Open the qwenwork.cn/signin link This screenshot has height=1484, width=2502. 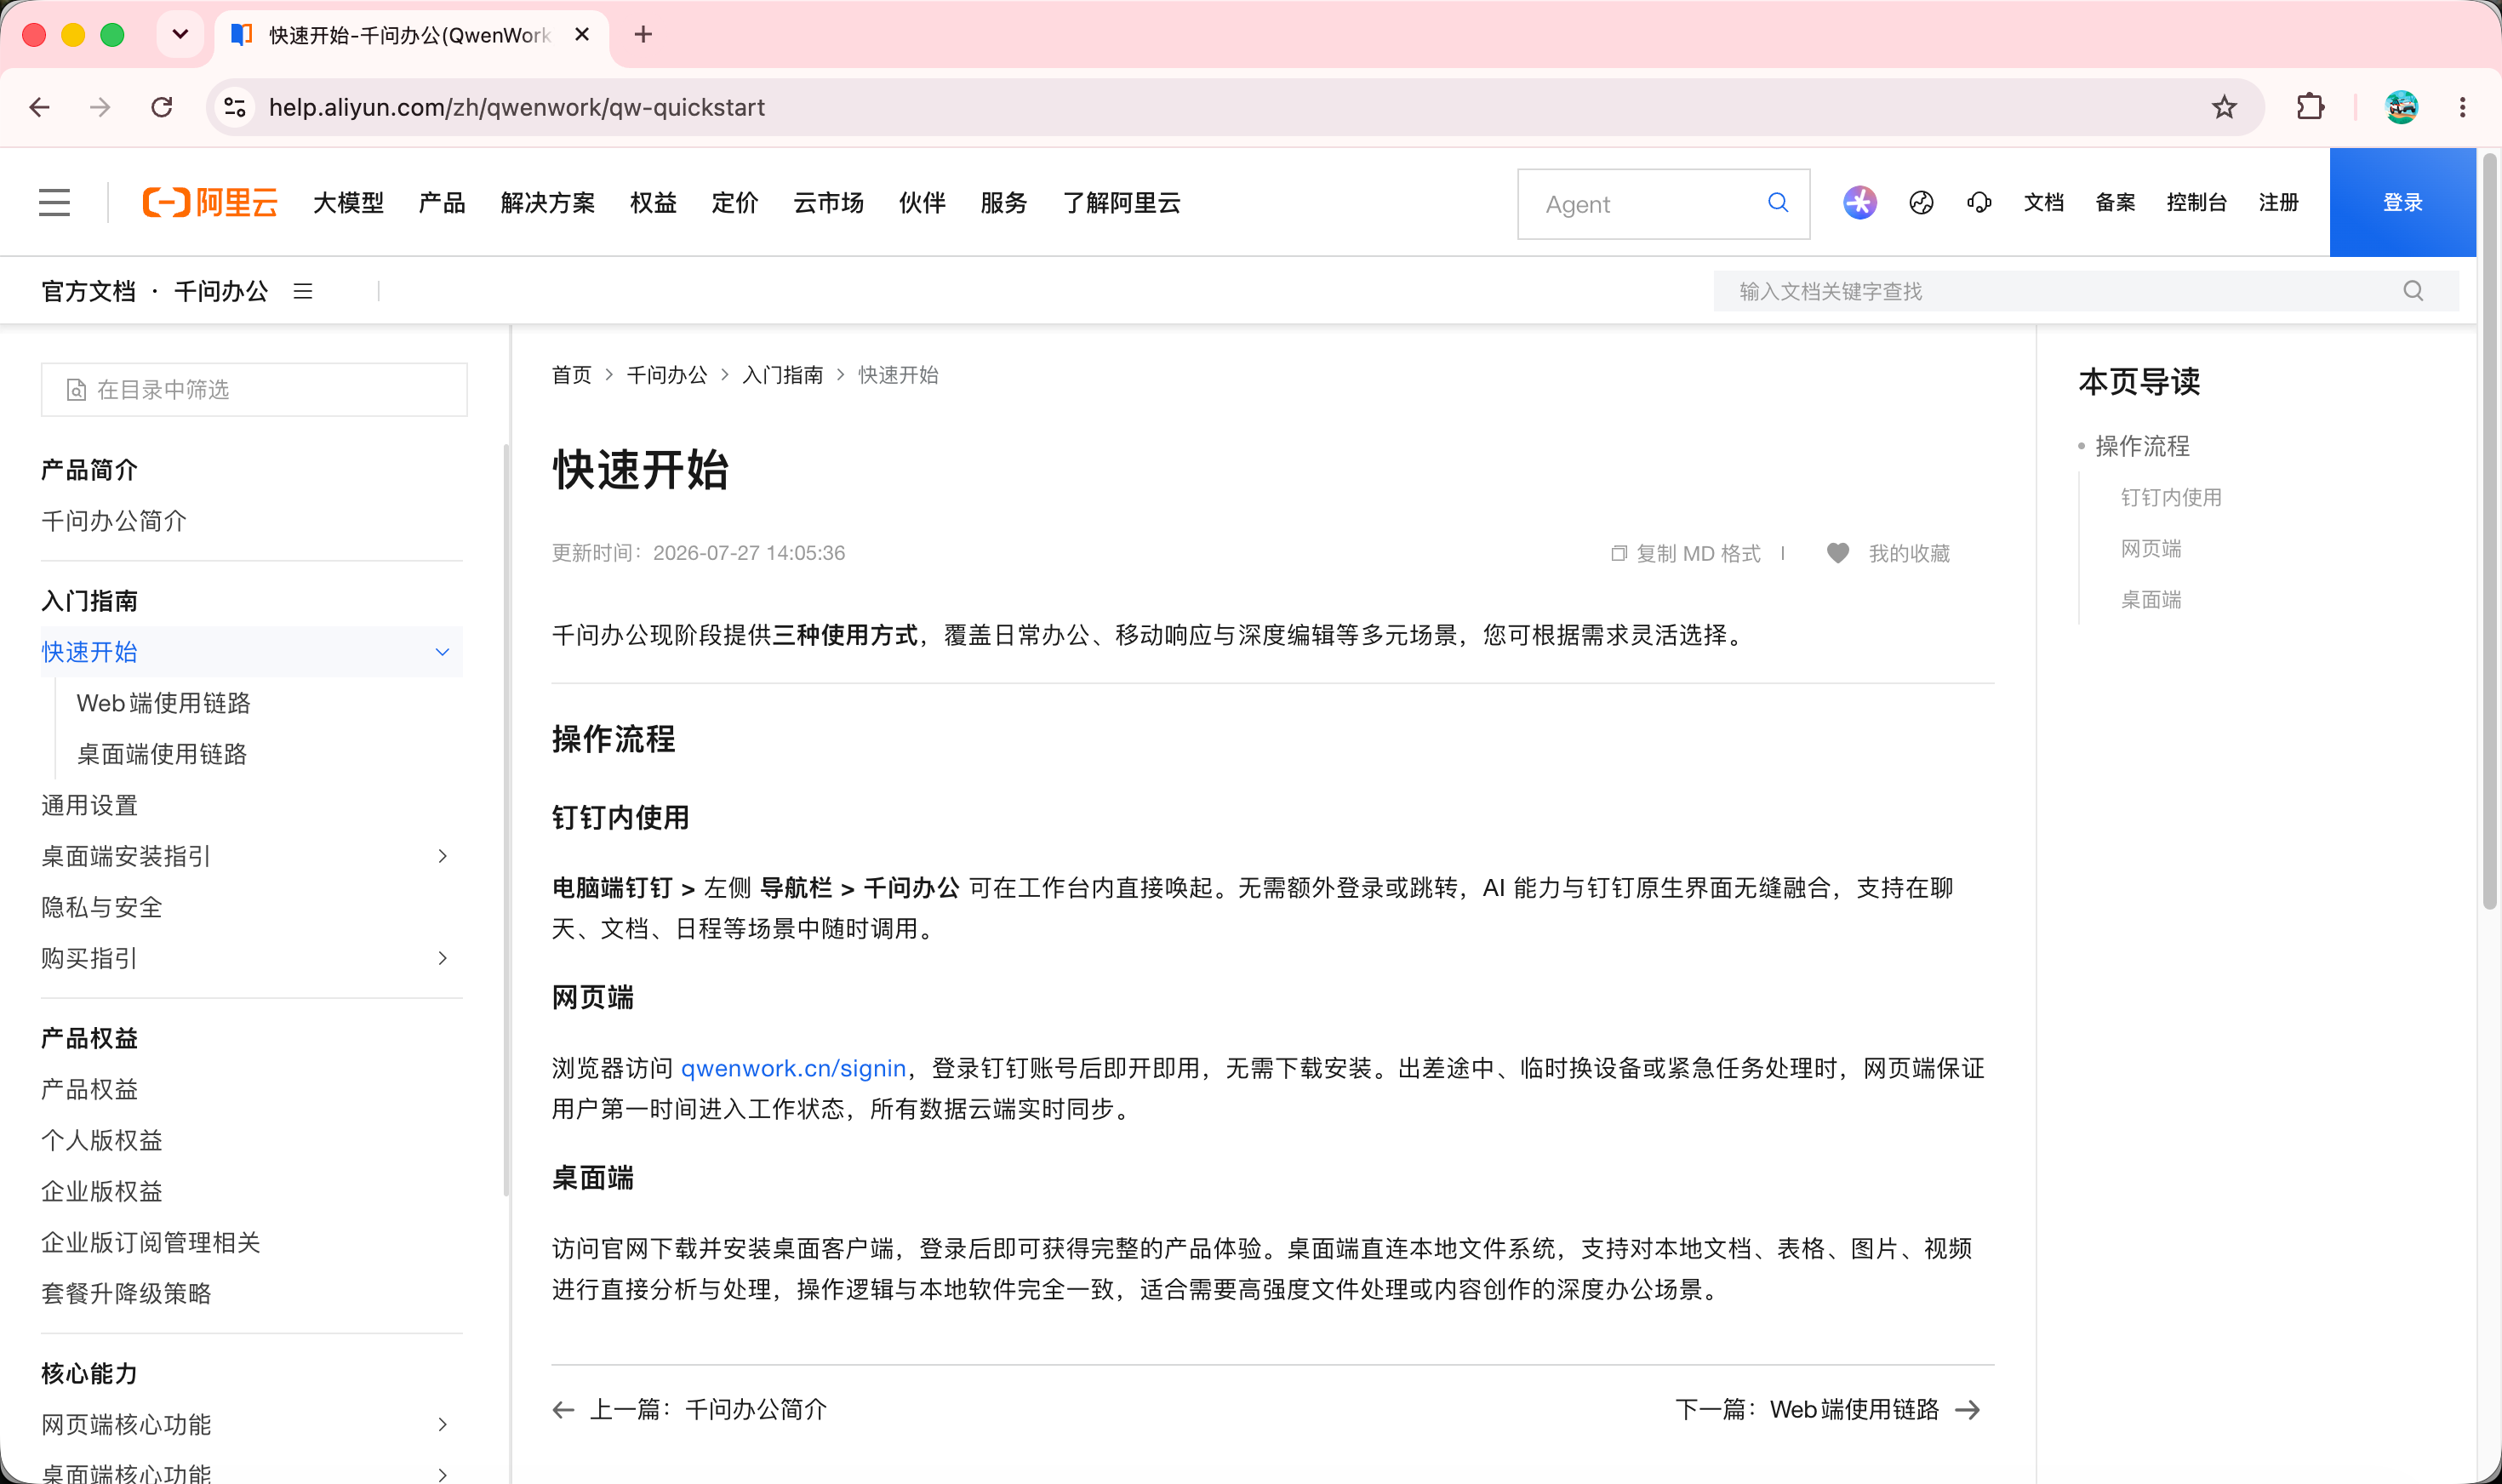(x=793, y=1069)
